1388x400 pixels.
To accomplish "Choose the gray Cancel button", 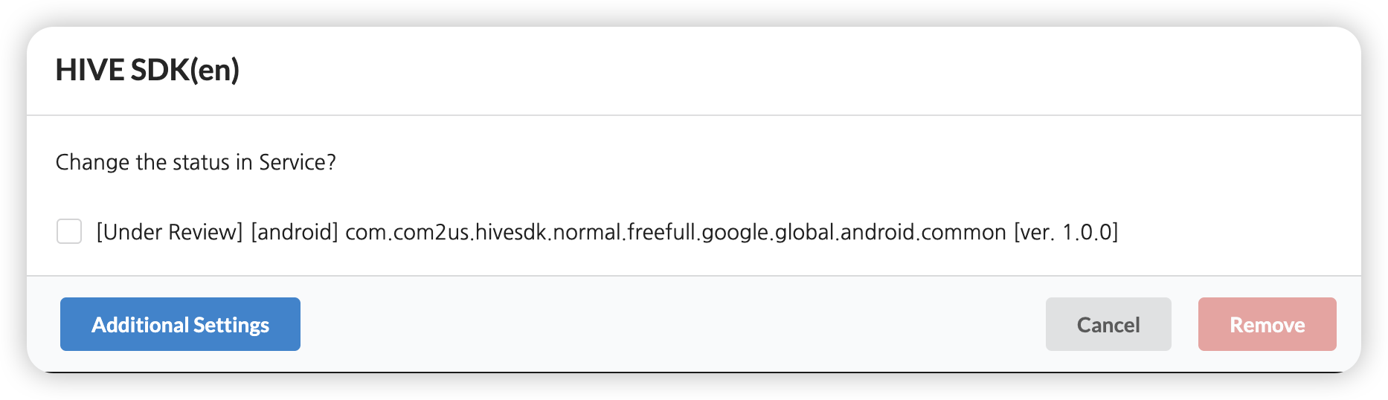I will pyautogui.click(x=1108, y=324).
